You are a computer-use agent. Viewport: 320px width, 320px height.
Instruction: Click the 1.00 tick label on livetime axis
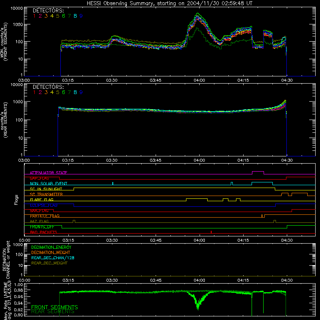(19, 284)
